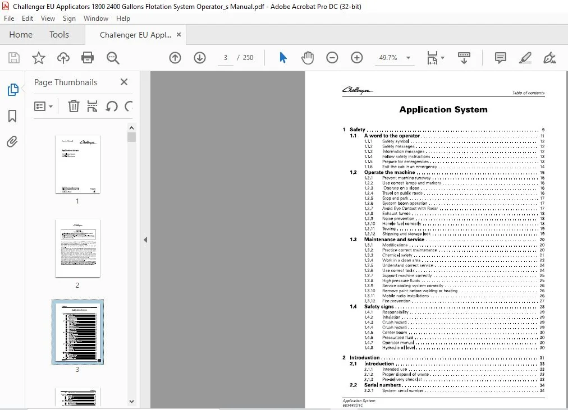Open the Find text magnifier tool
The width and height of the screenshot is (568, 410).
pos(113,58)
